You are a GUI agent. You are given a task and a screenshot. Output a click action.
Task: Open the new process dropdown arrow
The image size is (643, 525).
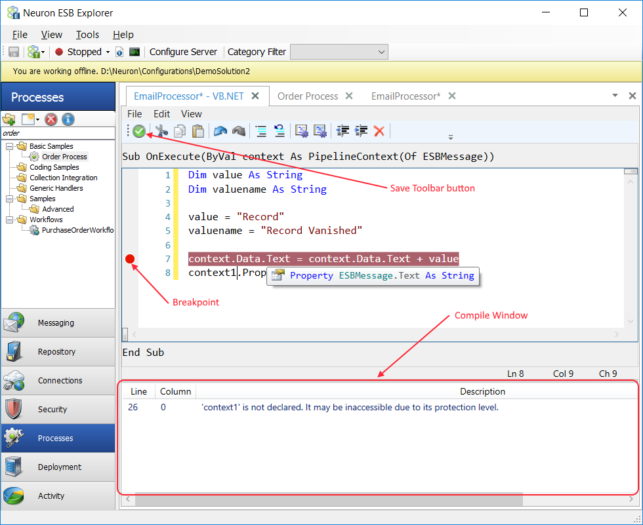[37, 119]
